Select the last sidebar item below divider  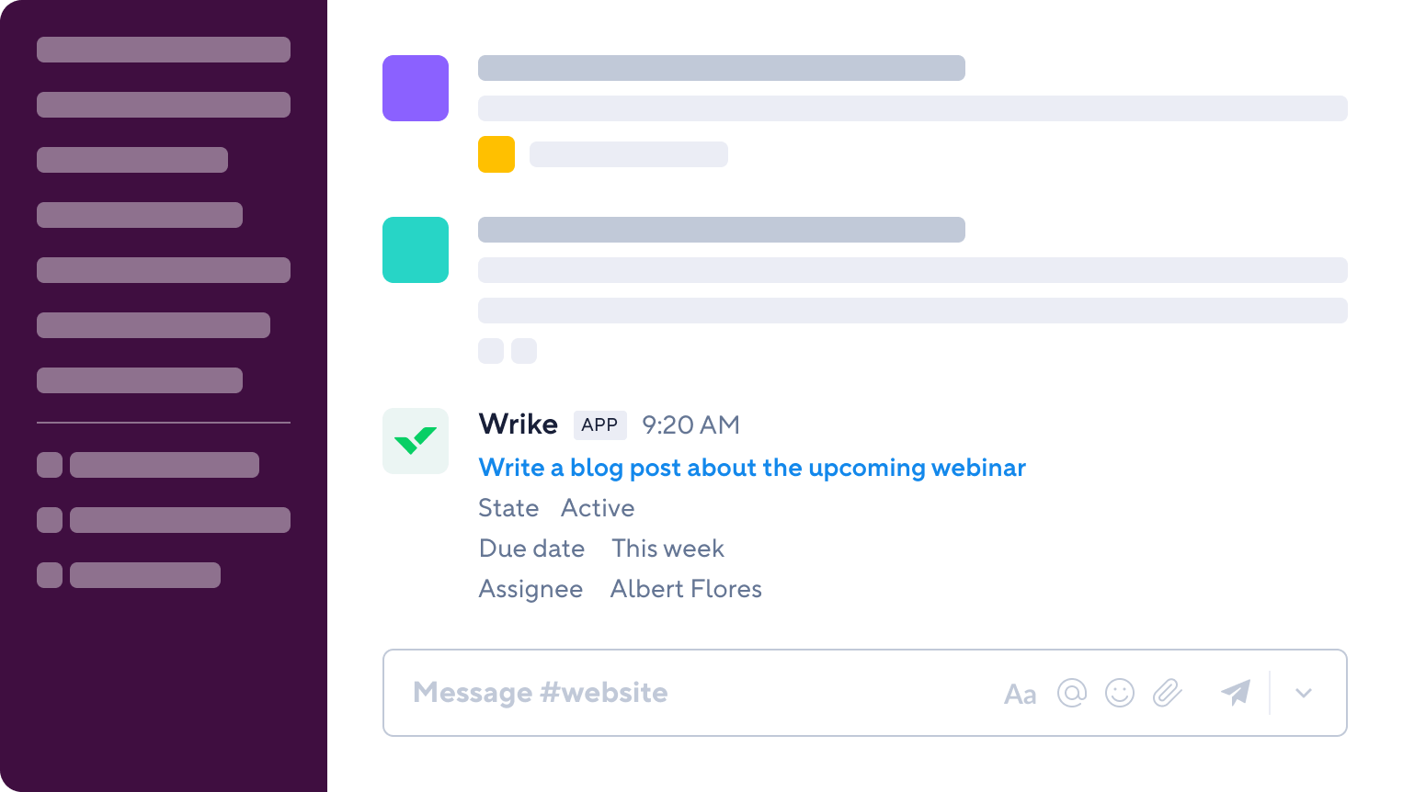click(x=145, y=575)
